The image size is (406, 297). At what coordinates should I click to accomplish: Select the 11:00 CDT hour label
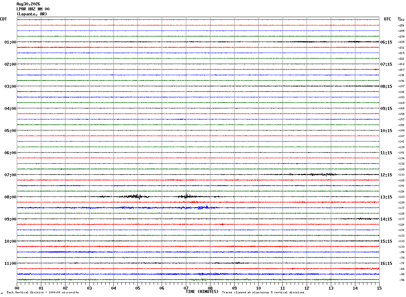click(10, 263)
